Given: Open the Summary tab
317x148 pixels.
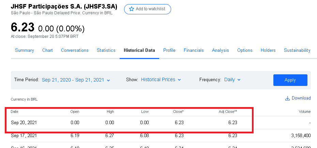Looking at the screenshot, I should [x=25, y=50].
